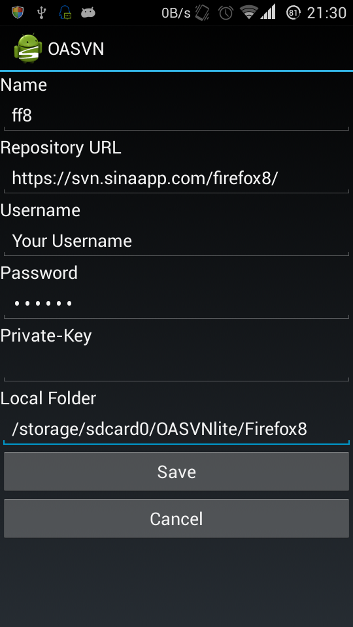353x627 pixels.
Task: Cancel editing the connection
Action: coord(176,519)
